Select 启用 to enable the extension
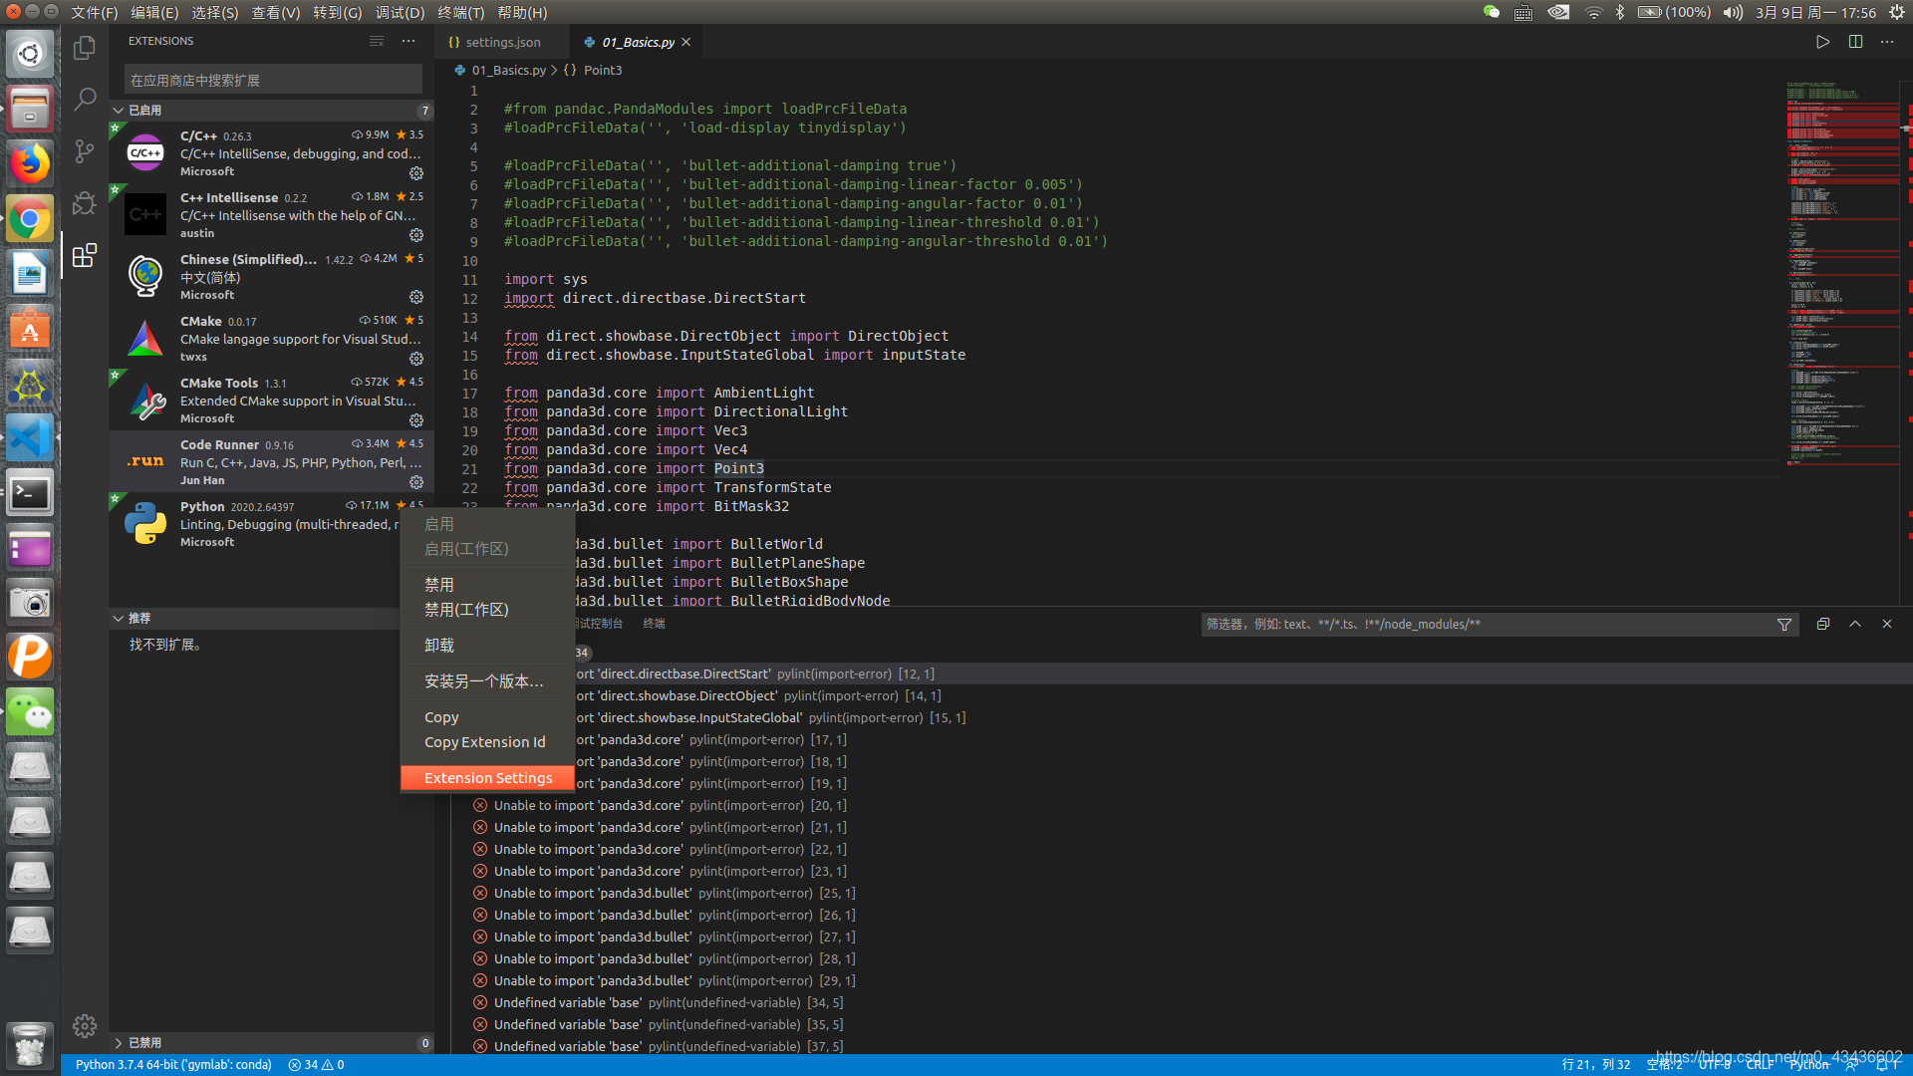The image size is (1913, 1076). click(x=439, y=523)
